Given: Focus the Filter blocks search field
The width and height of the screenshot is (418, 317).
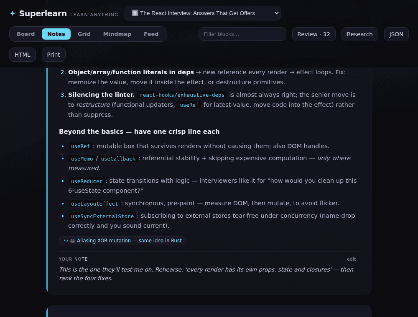Looking at the screenshot, I should [x=242, y=34].
